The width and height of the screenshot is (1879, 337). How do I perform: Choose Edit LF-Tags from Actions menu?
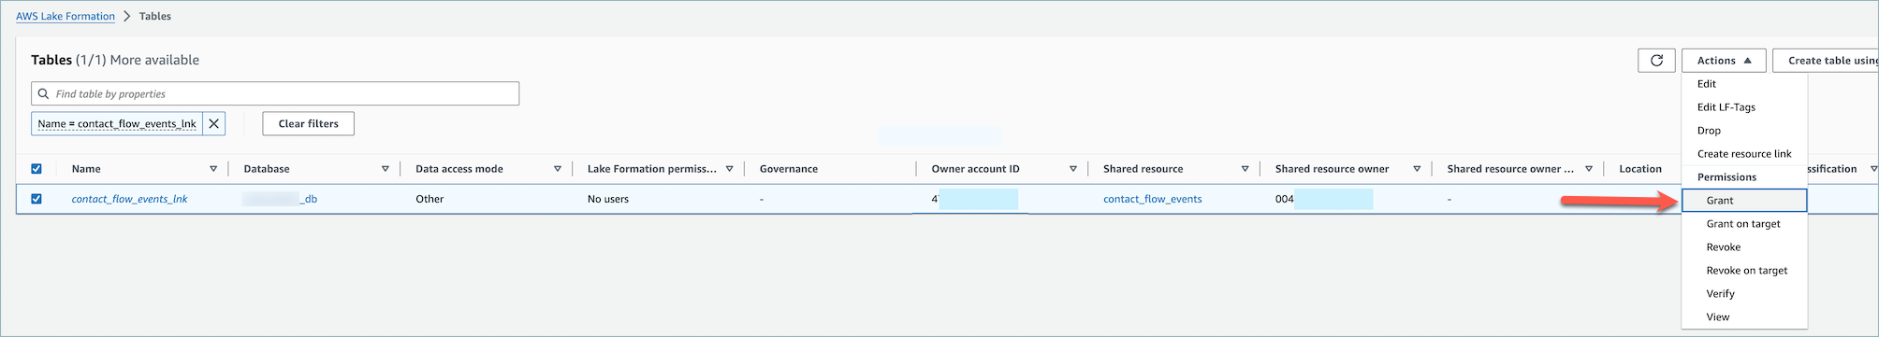click(1744, 107)
